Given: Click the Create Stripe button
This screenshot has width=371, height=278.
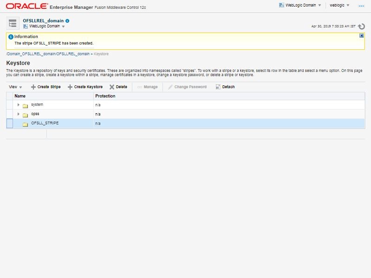Looking at the screenshot, I should [46, 87].
